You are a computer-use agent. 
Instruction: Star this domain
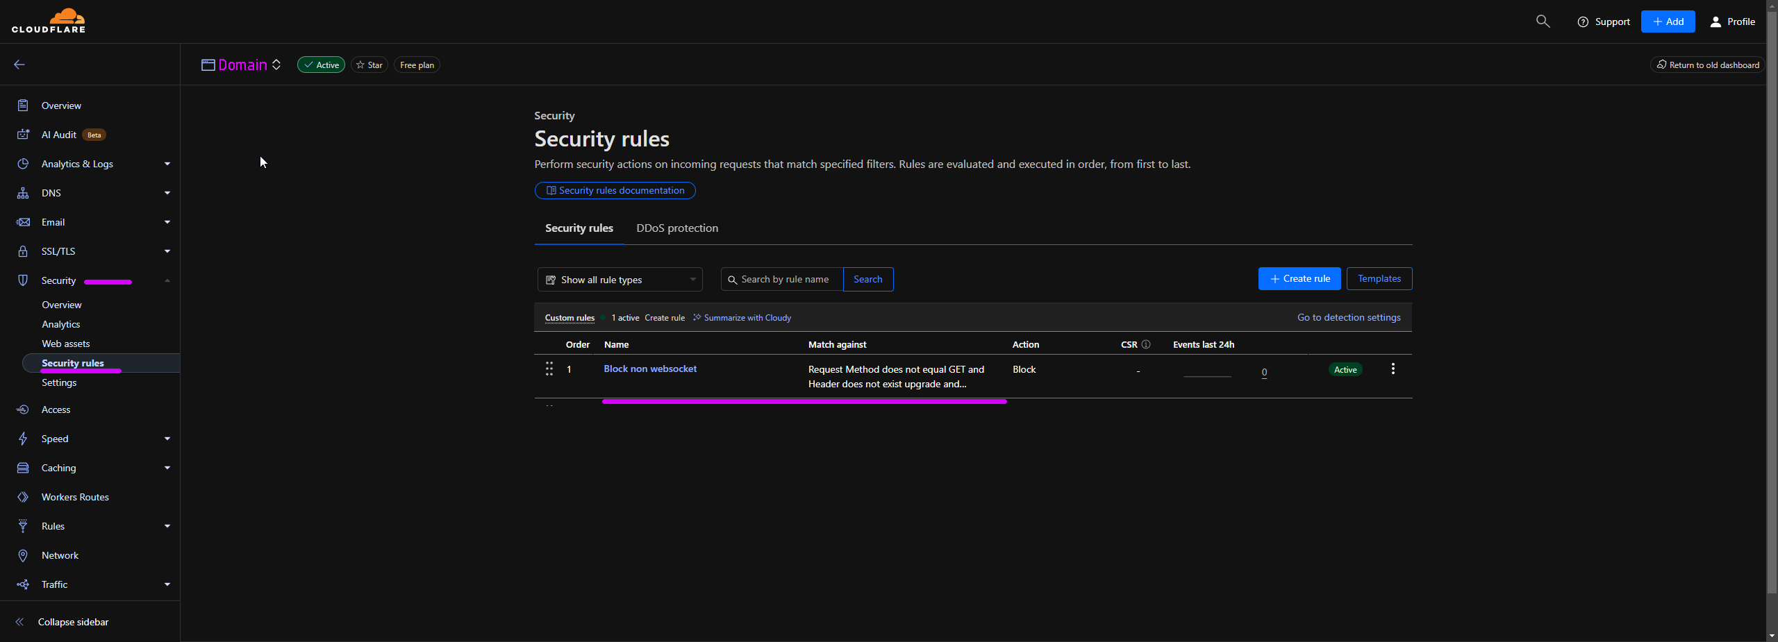coord(369,65)
